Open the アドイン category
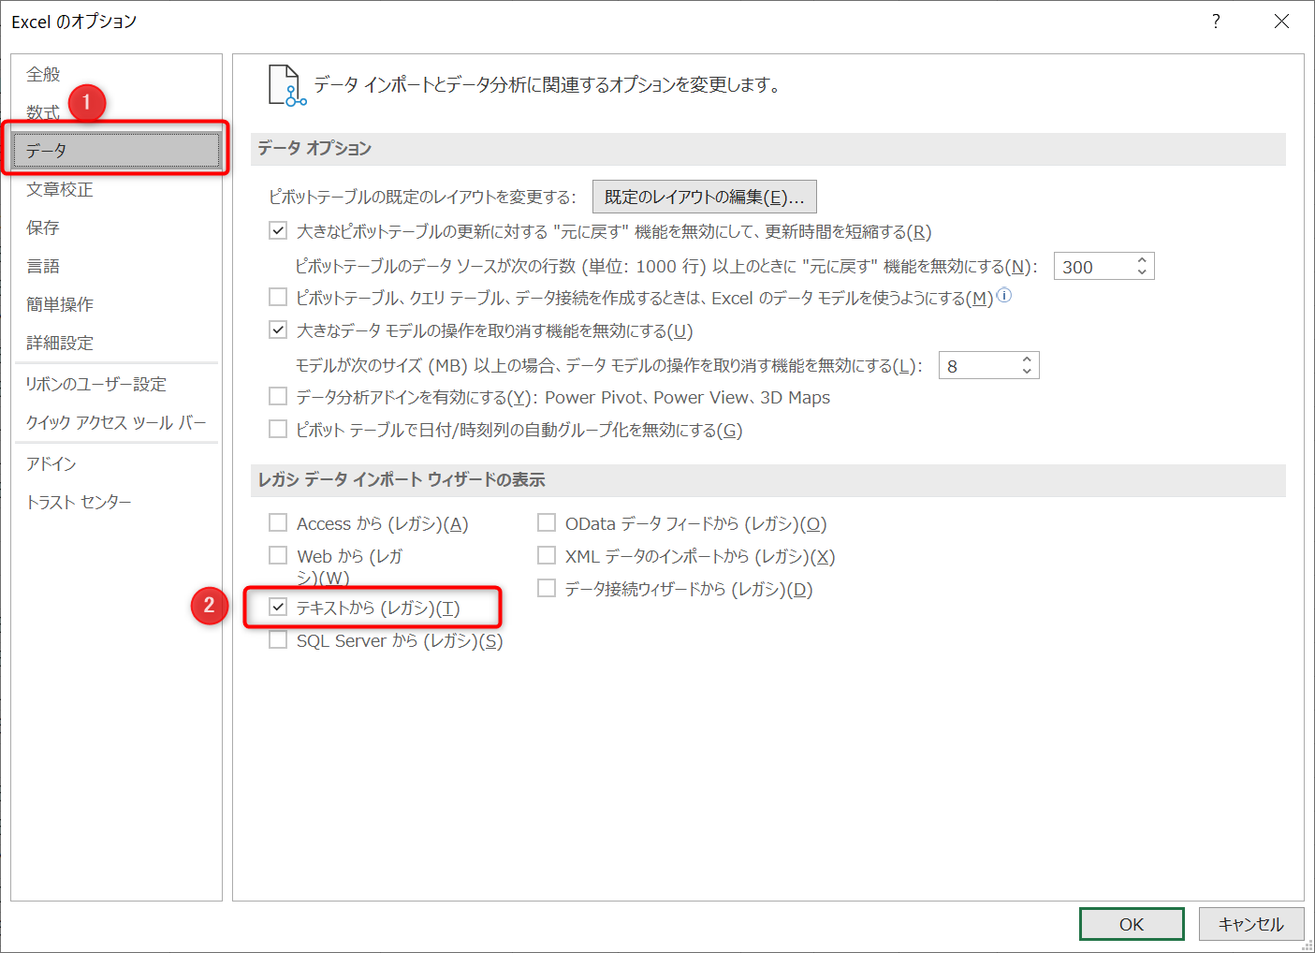Viewport: 1315px width, 953px height. point(116,463)
